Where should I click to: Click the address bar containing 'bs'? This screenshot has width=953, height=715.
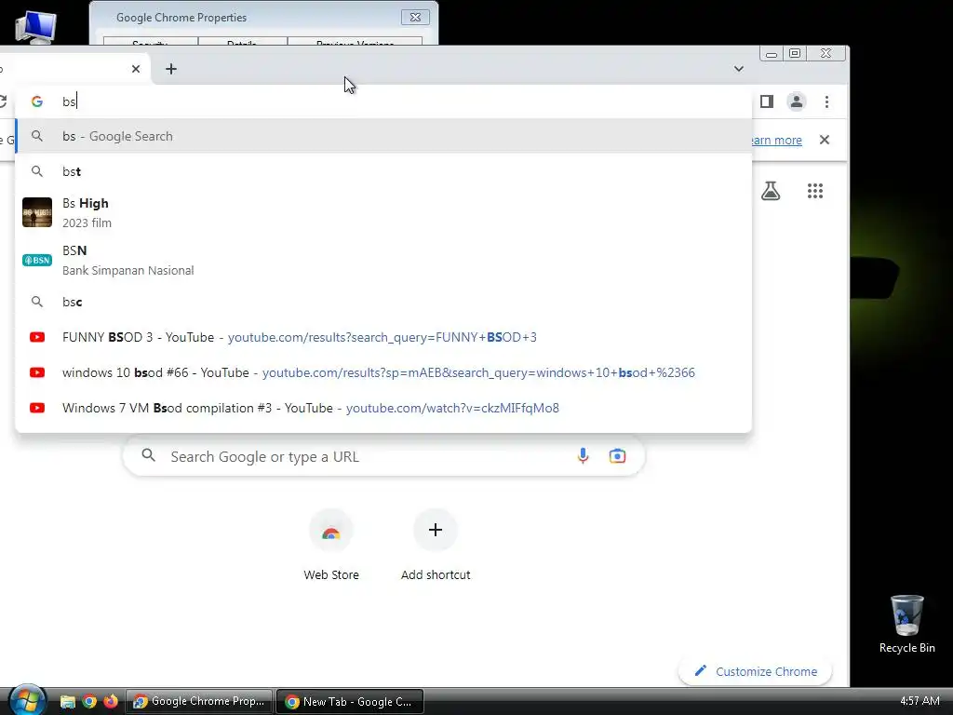383,101
